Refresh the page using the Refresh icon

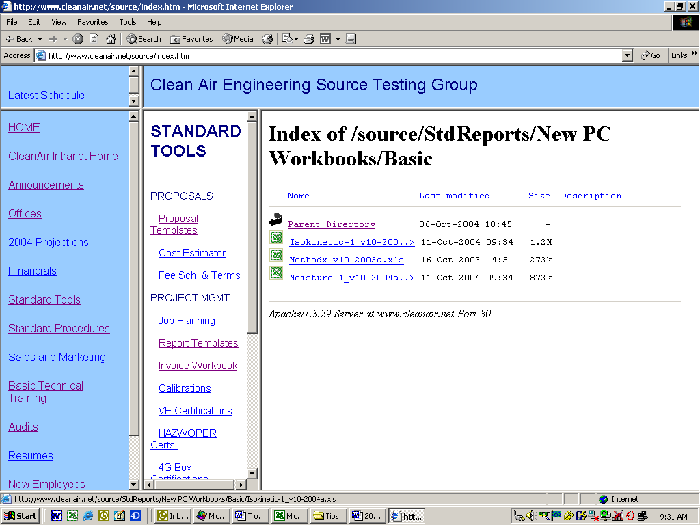tap(94, 39)
